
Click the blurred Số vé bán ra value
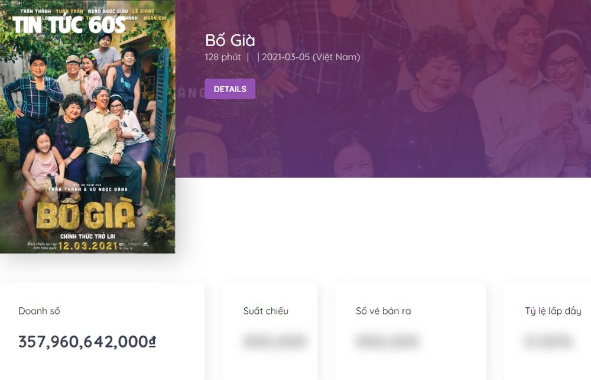387,341
